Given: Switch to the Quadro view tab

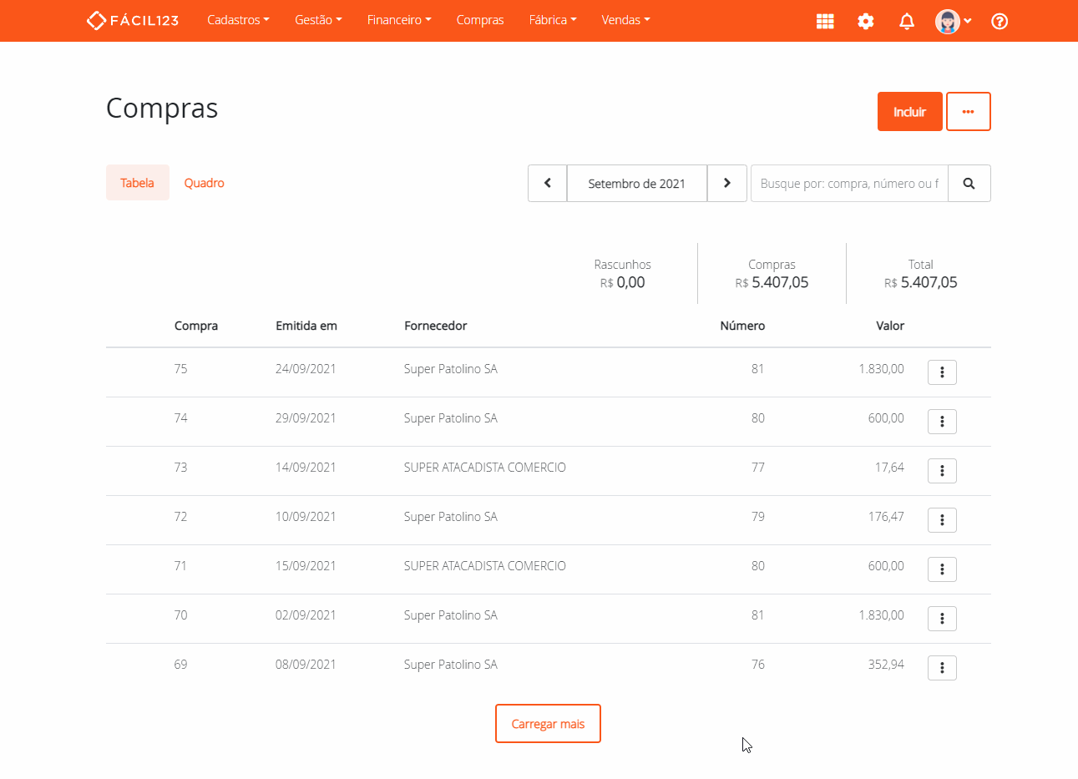Looking at the screenshot, I should (x=204, y=183).
